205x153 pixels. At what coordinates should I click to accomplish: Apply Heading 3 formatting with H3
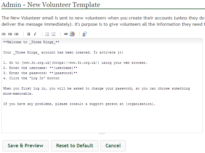tap(16, 34)
